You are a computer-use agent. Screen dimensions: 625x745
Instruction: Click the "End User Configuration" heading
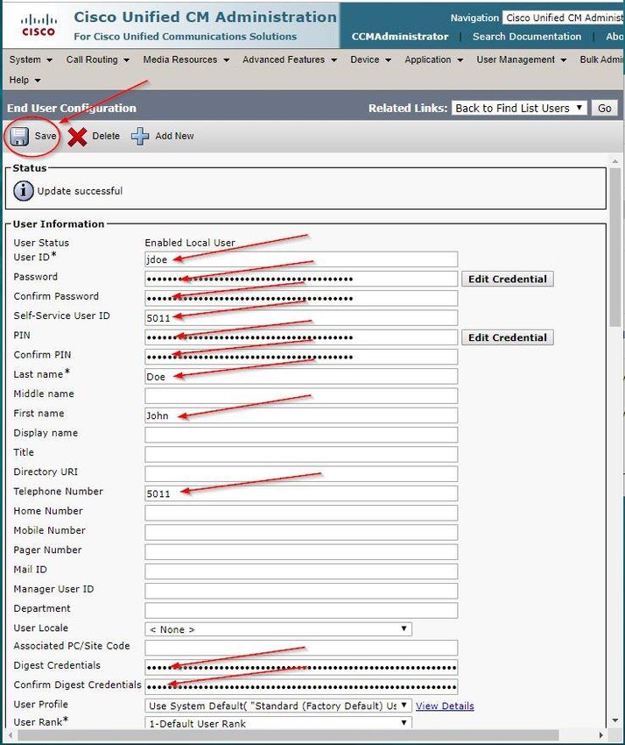pos(72,109)
